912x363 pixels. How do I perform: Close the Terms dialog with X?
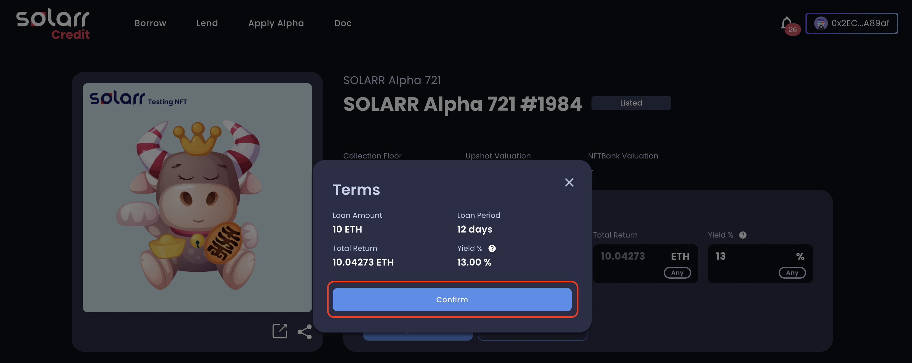[569, 182]
